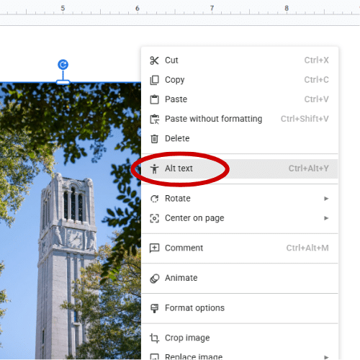Click the Paste without formatting icon
This screenshot has height=360, width=360.
click(x=154, y=119)
